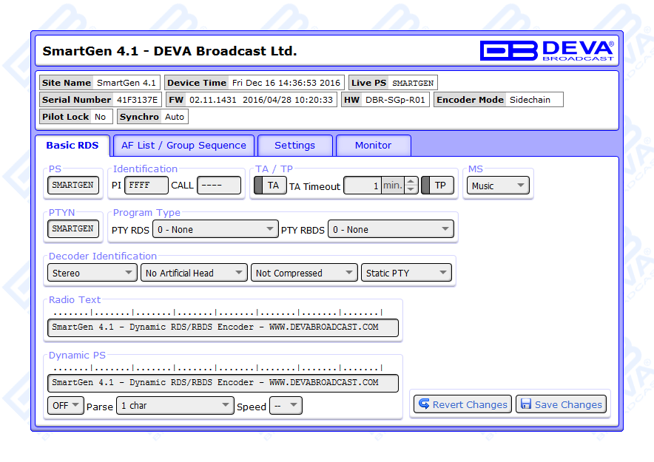Increase TA Timeout with up arrow

411,181
